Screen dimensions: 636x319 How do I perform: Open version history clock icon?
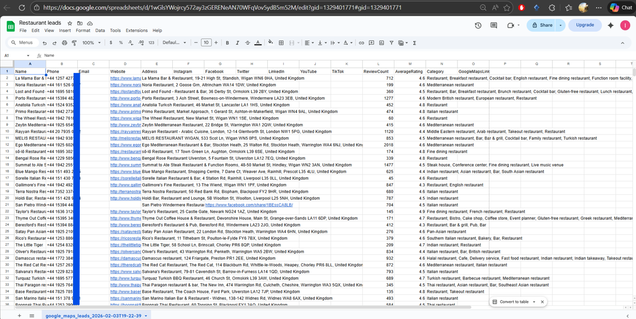pyautogui.click(x=478, y=25)
